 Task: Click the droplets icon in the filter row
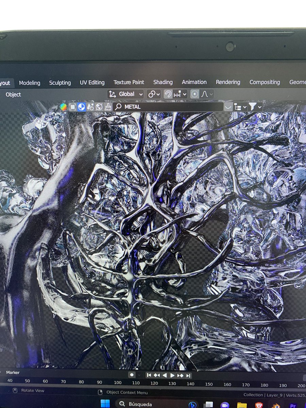coord(90,107)
